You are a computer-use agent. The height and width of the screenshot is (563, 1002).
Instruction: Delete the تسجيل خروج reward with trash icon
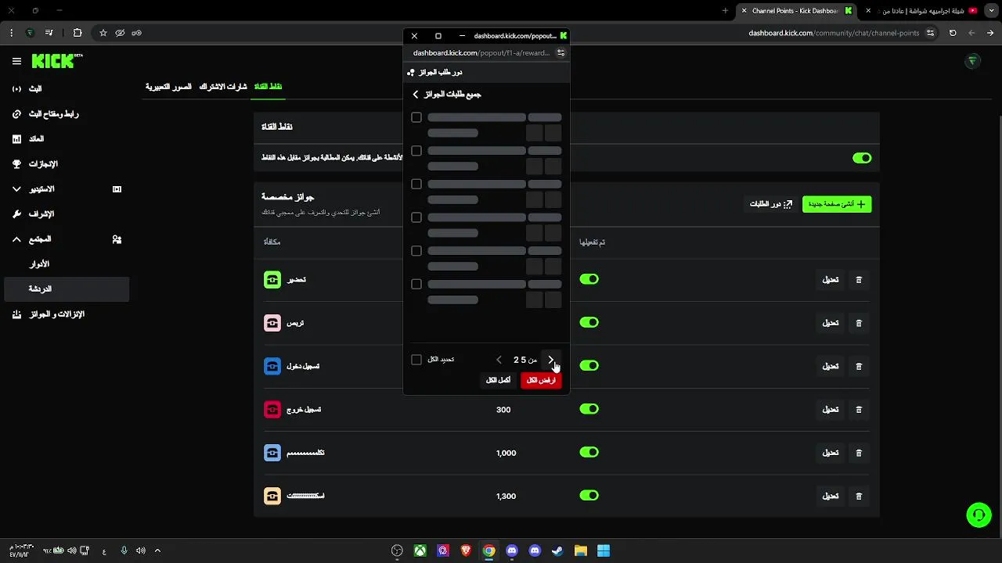[859, 410]
